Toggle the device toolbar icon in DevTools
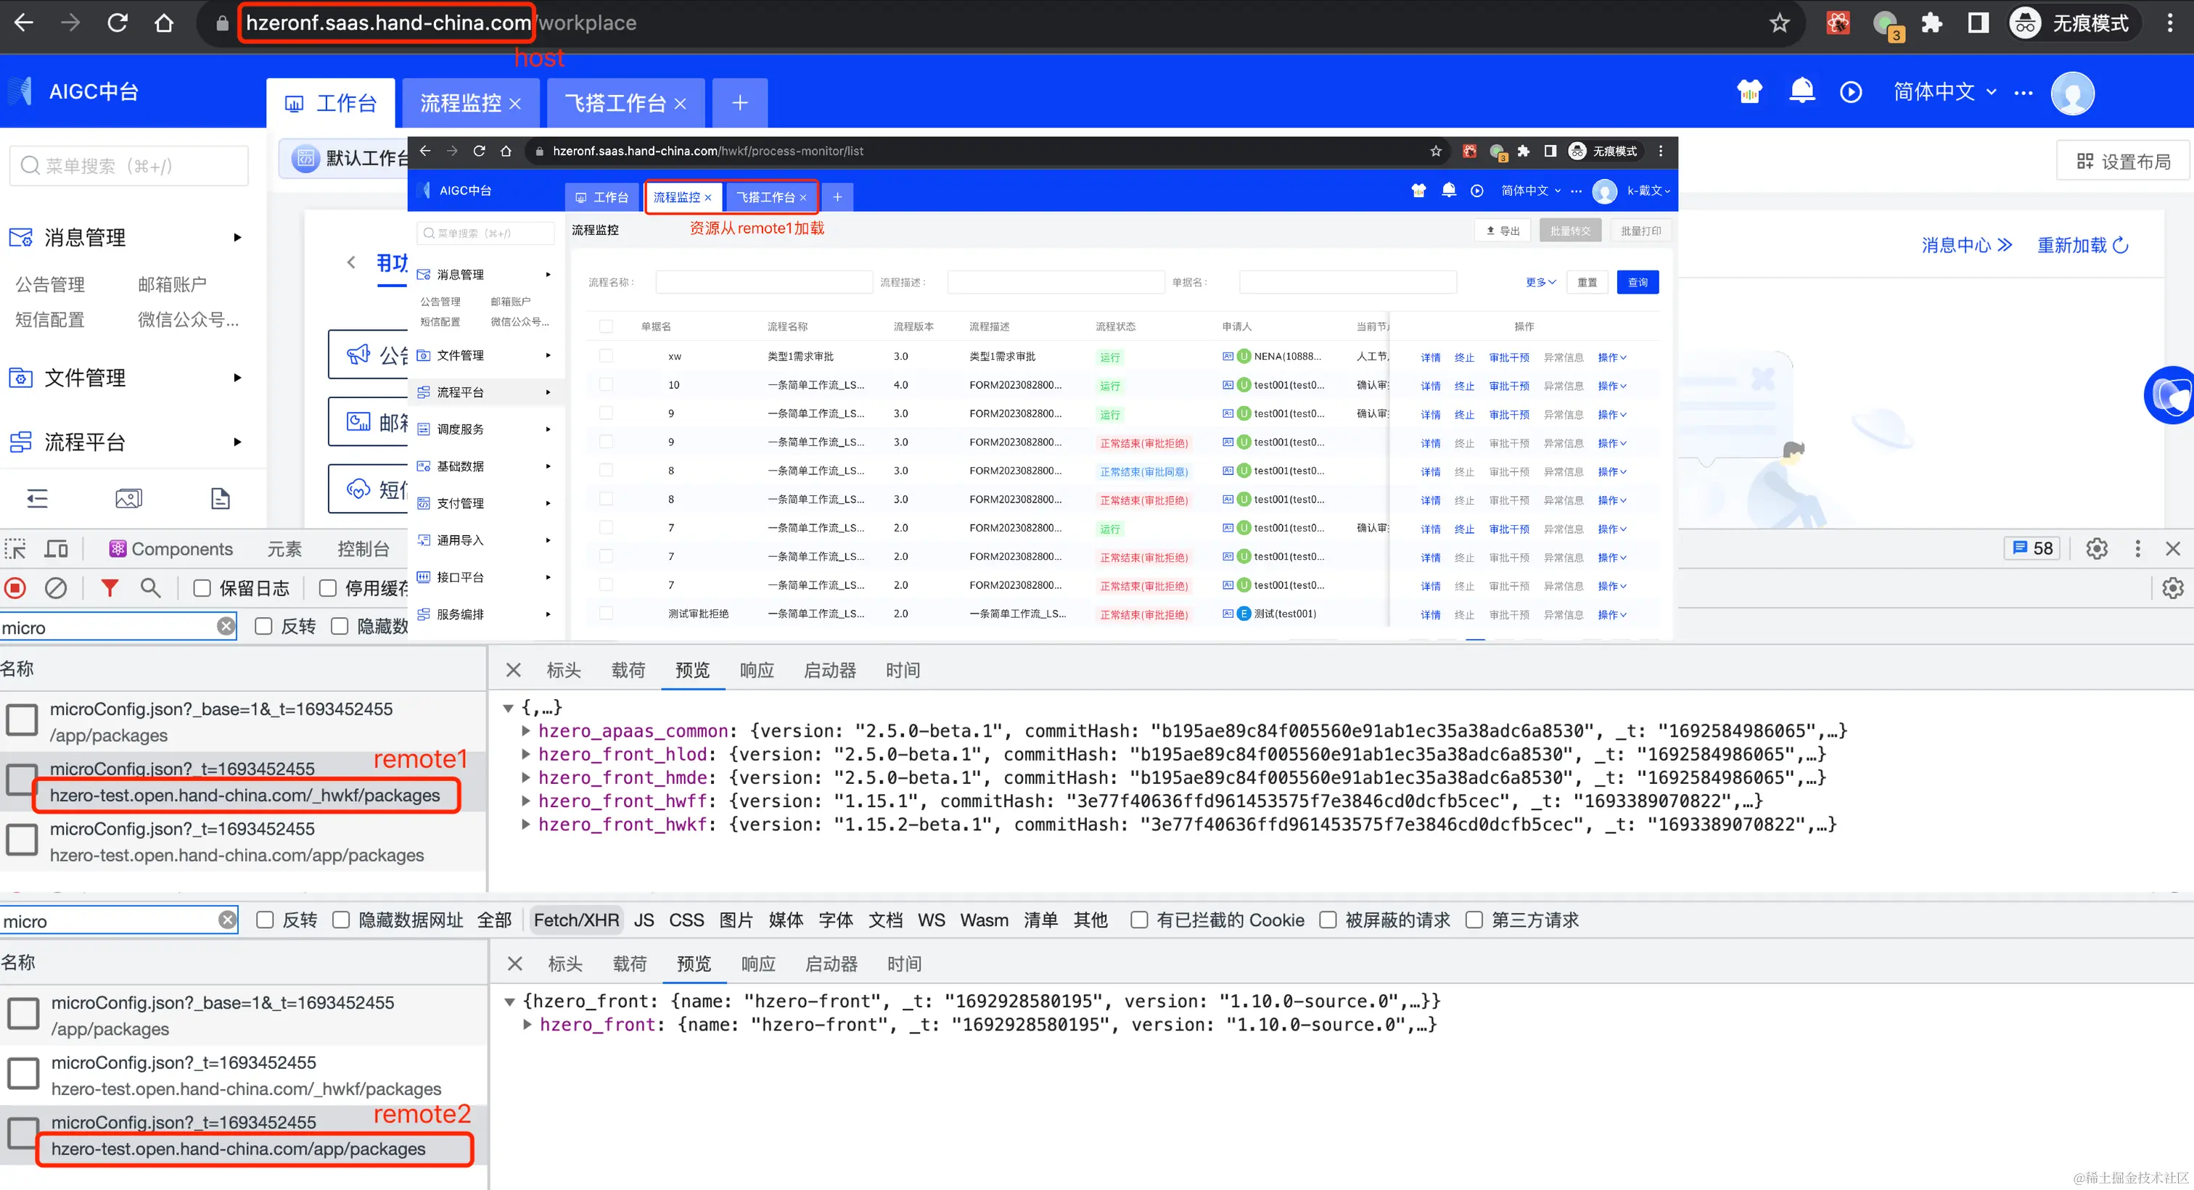Image resolution: width=2194 pixels, height=1190 pixels. coord(56,549)
